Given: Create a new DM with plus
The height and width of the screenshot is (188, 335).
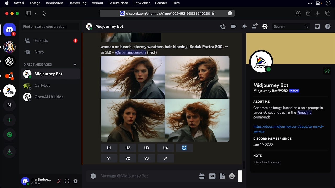Looking at the screenshot, I should tap(75, 64).
